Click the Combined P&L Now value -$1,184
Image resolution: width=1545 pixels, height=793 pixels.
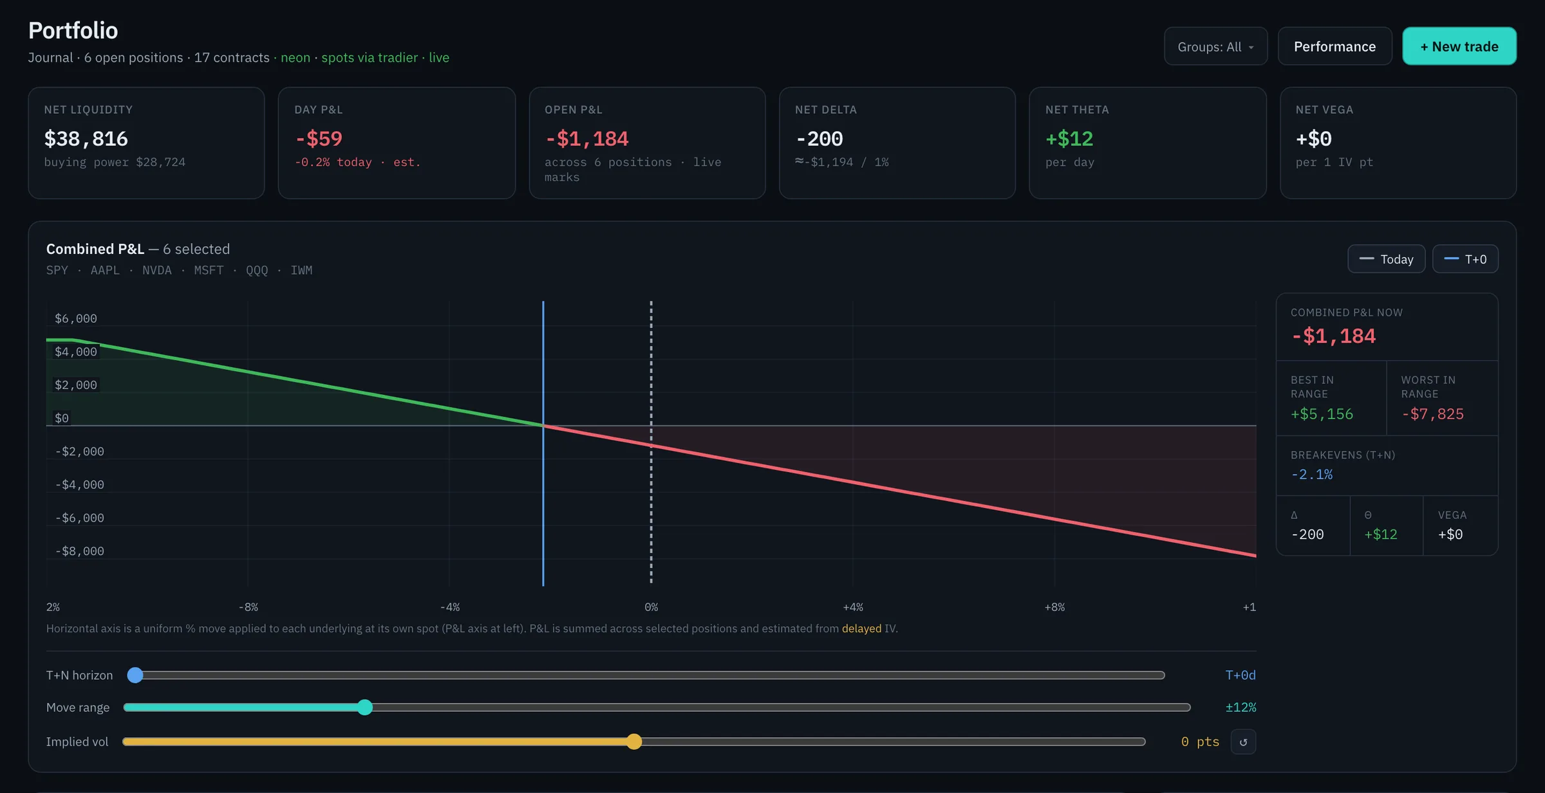coord(1333,336)
